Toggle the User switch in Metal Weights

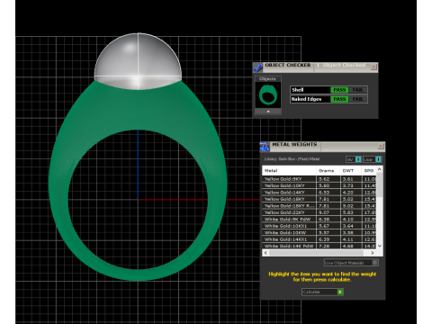click(x=372, y=159)
